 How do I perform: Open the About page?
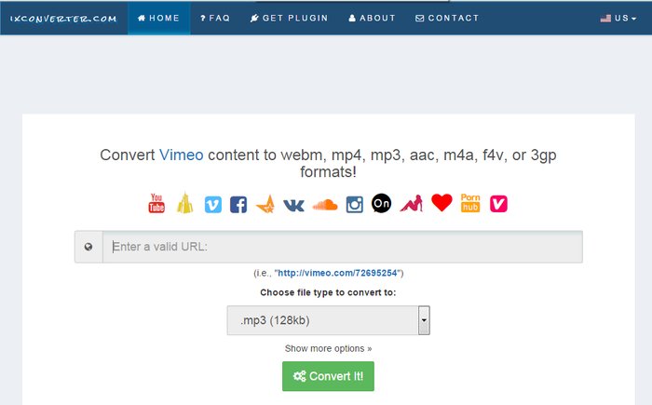pos(373,18)
